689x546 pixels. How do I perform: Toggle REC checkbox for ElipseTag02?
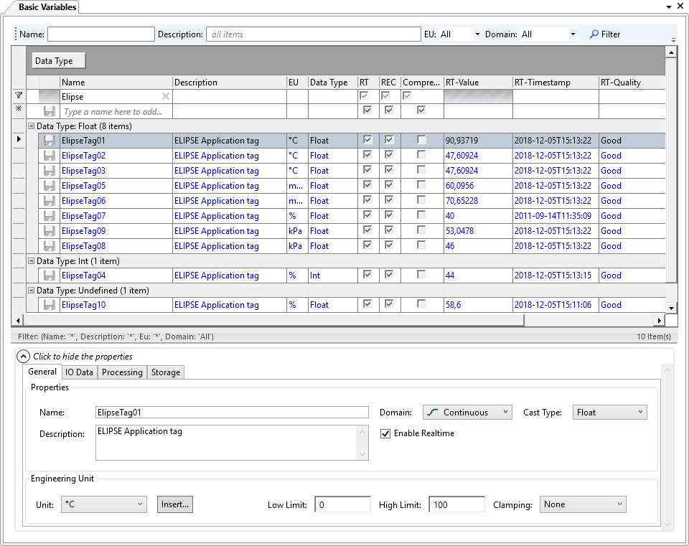389,156
